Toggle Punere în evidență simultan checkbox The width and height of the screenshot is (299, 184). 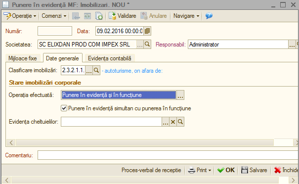[64, 108]
